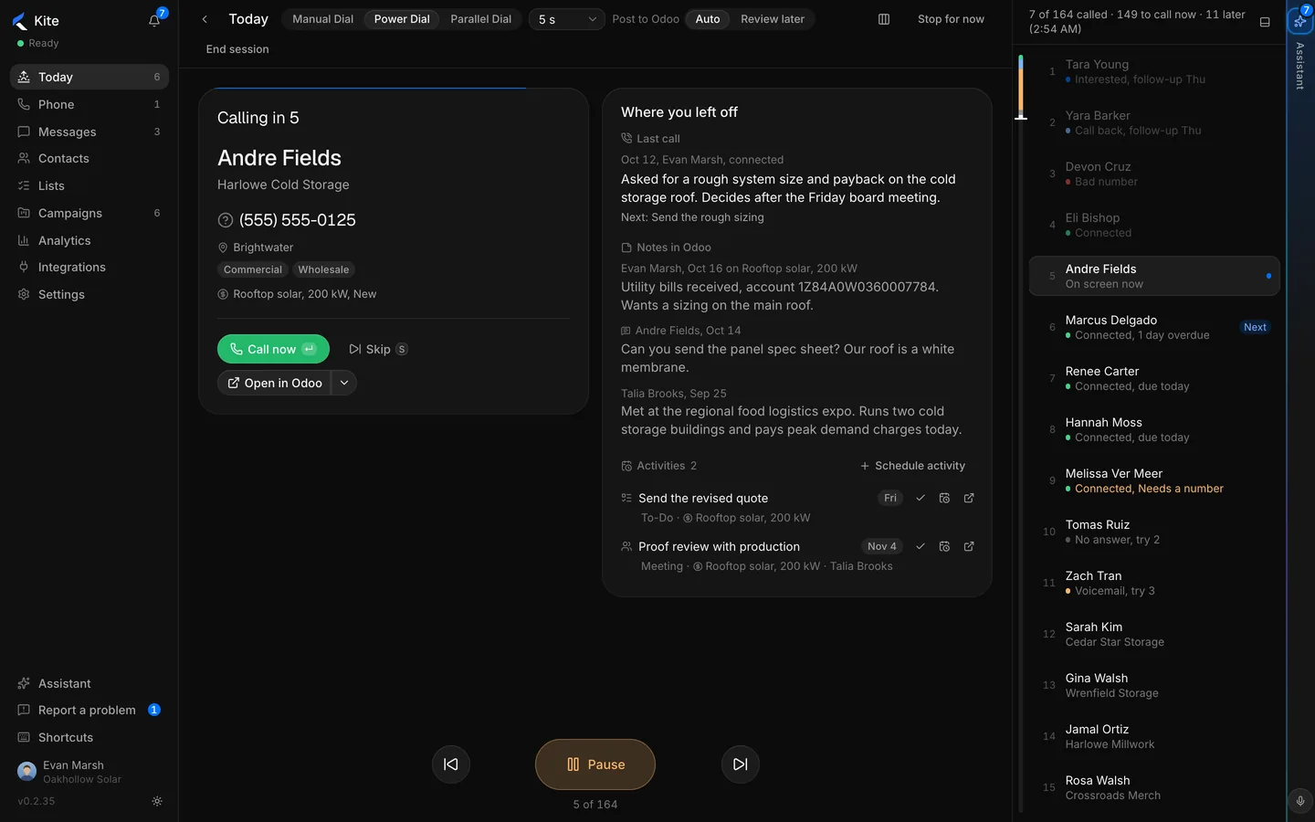Mark Send the revised quote done

point(920,498)
